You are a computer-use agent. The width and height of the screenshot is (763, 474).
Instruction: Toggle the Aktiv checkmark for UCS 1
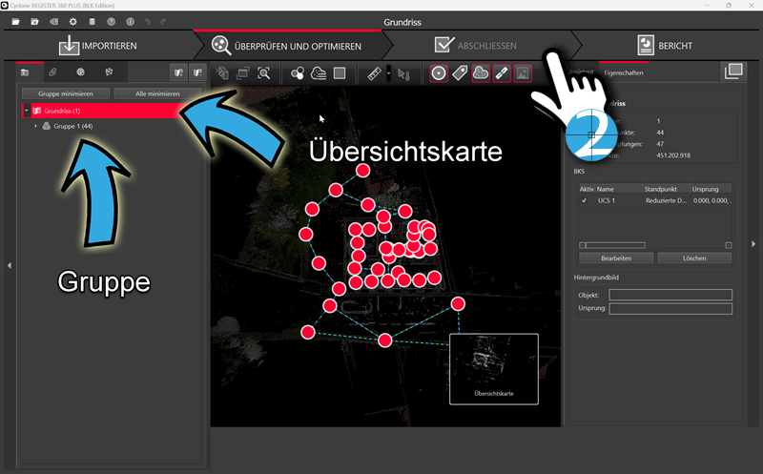click(x=584, y=200)
